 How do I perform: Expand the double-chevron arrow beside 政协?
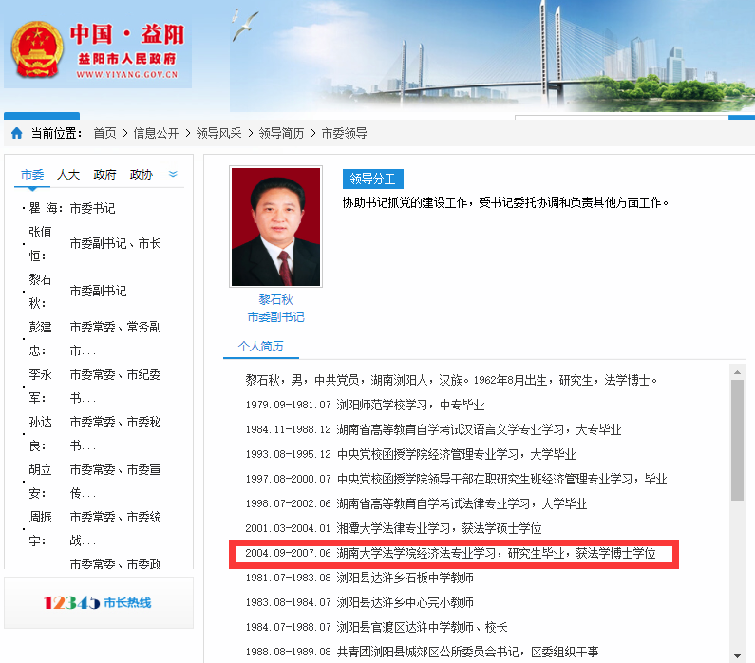173,175
